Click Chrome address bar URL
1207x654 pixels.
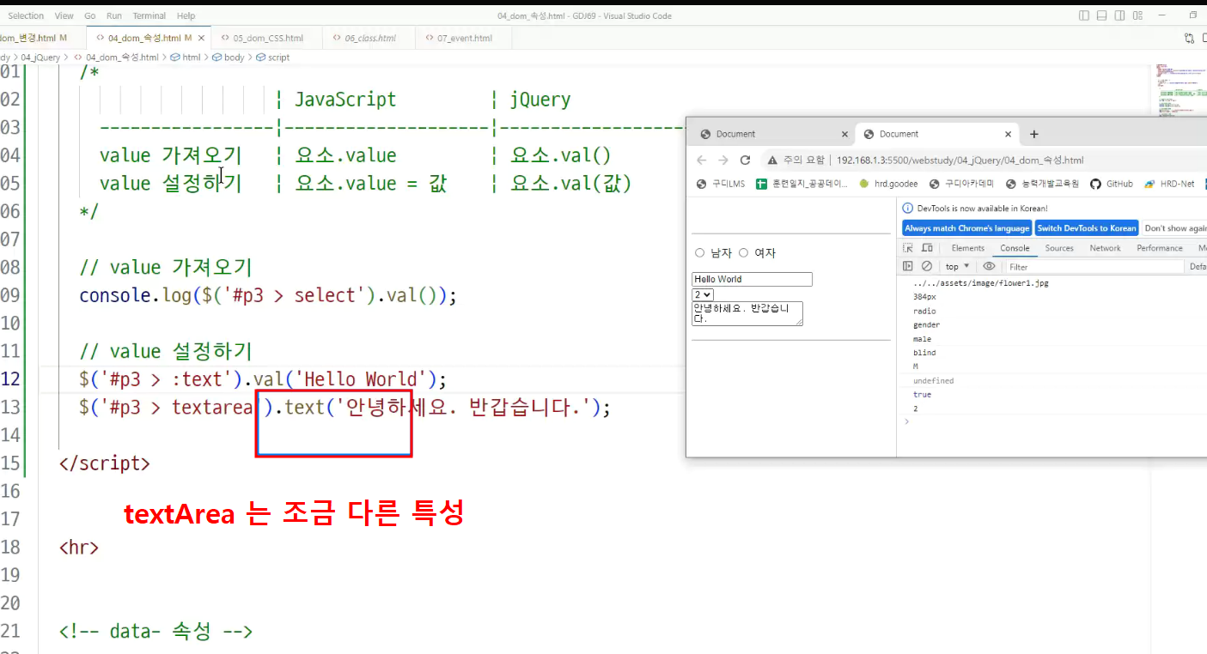(x=960, y=160)
